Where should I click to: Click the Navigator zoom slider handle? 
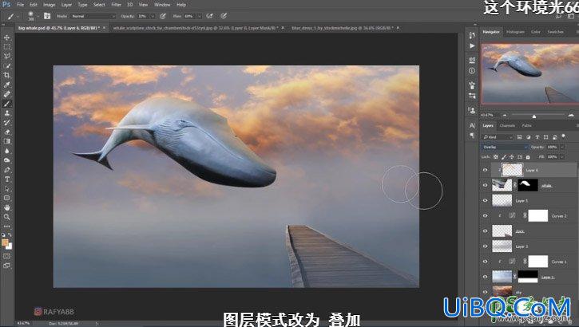pos(534,116)
